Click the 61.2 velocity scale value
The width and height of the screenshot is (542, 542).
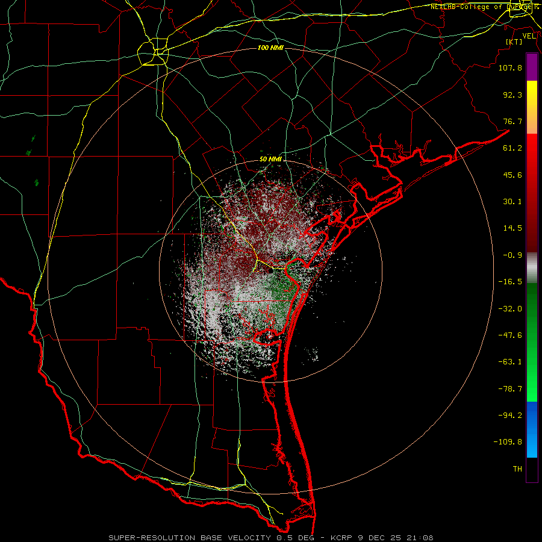pos(512,148)
